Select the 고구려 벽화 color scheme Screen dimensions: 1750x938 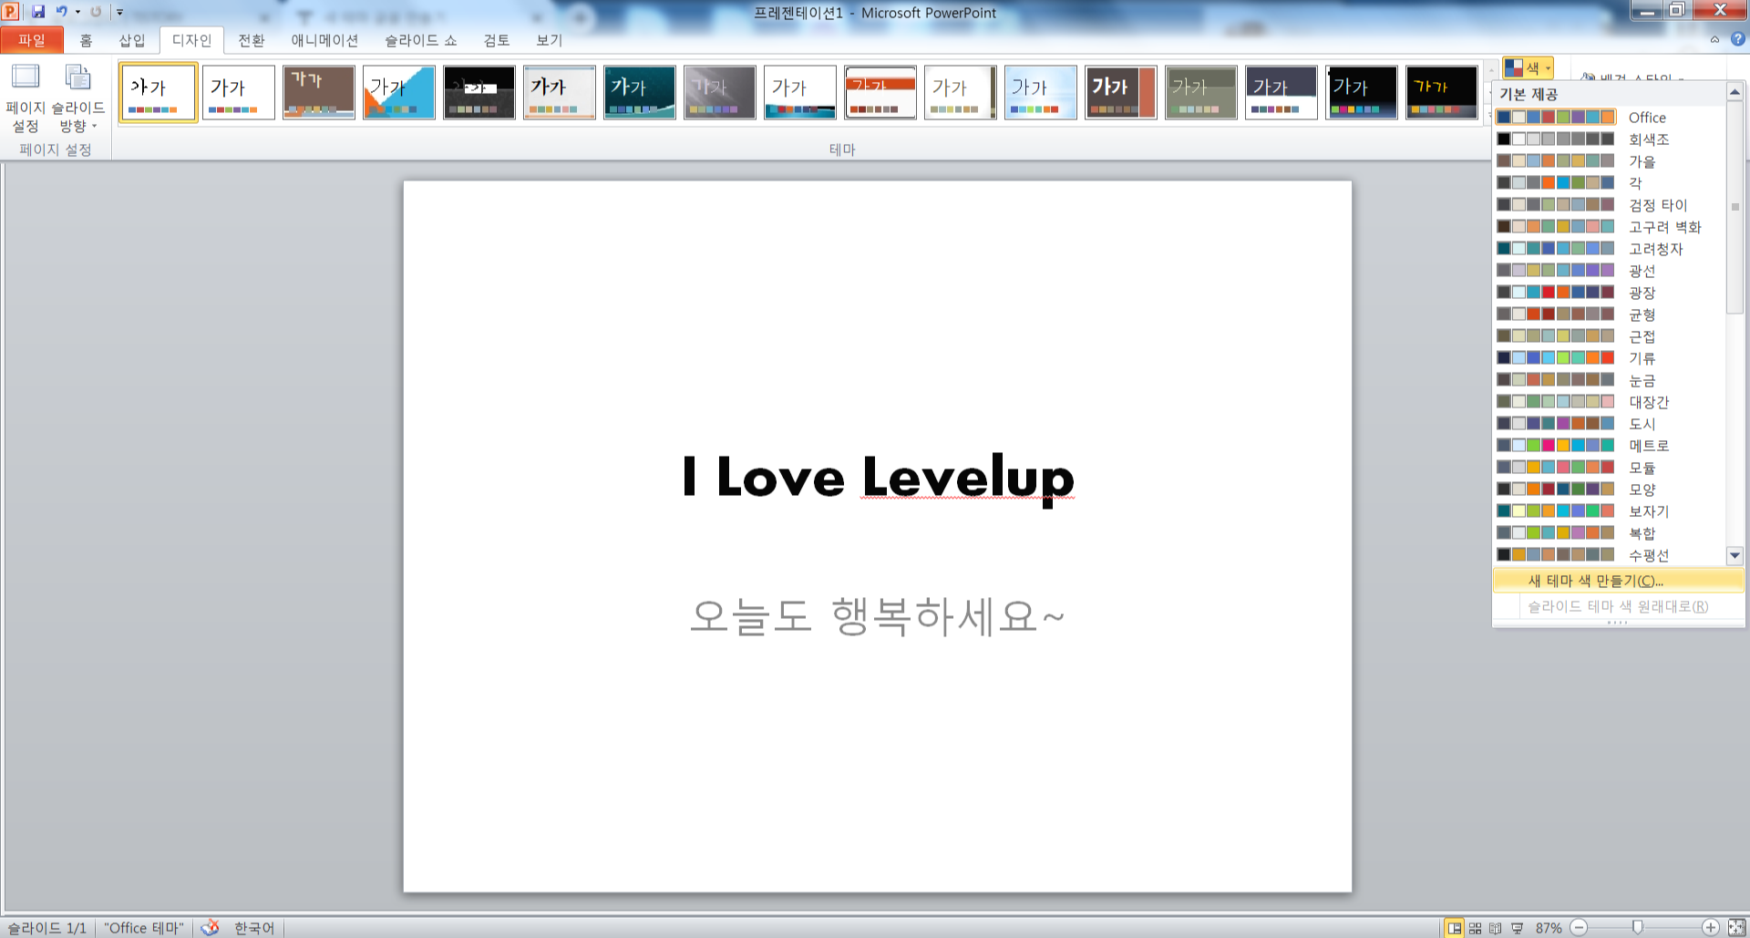click(x=1609, y=227)
